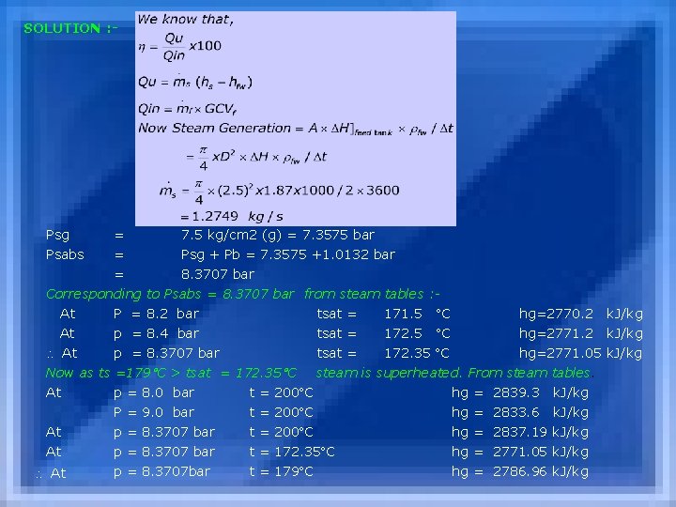Click 'P = 9.0 bar' entry
The width and height of the screenshot is (676, 507).
pyautogui.click(x=154, y=412)
